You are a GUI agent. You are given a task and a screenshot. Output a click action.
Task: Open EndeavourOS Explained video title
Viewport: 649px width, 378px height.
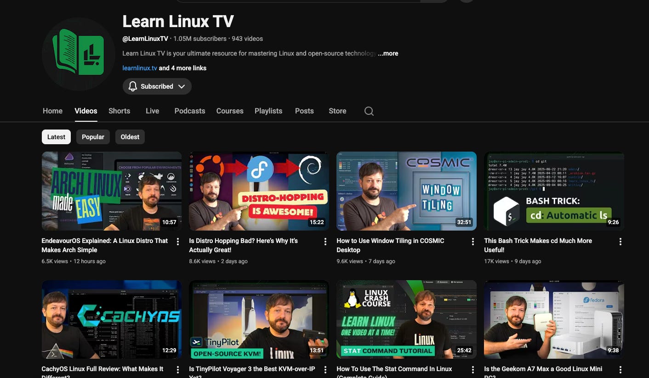point(105,245)
